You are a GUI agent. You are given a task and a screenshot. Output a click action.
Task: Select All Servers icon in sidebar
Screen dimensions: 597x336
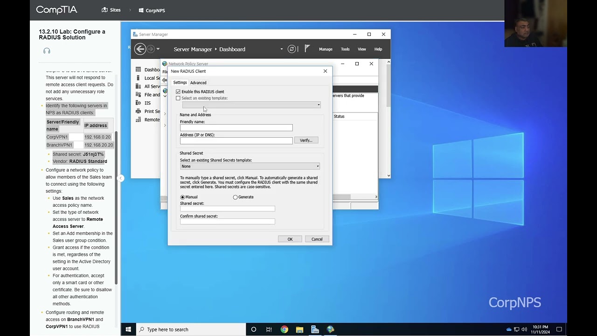point(138,86)
